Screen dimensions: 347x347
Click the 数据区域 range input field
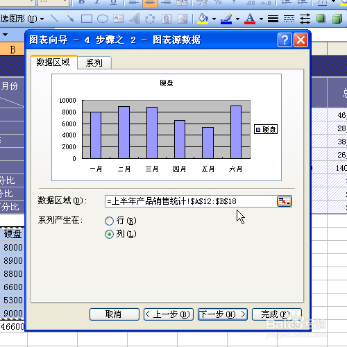point(191,201)
